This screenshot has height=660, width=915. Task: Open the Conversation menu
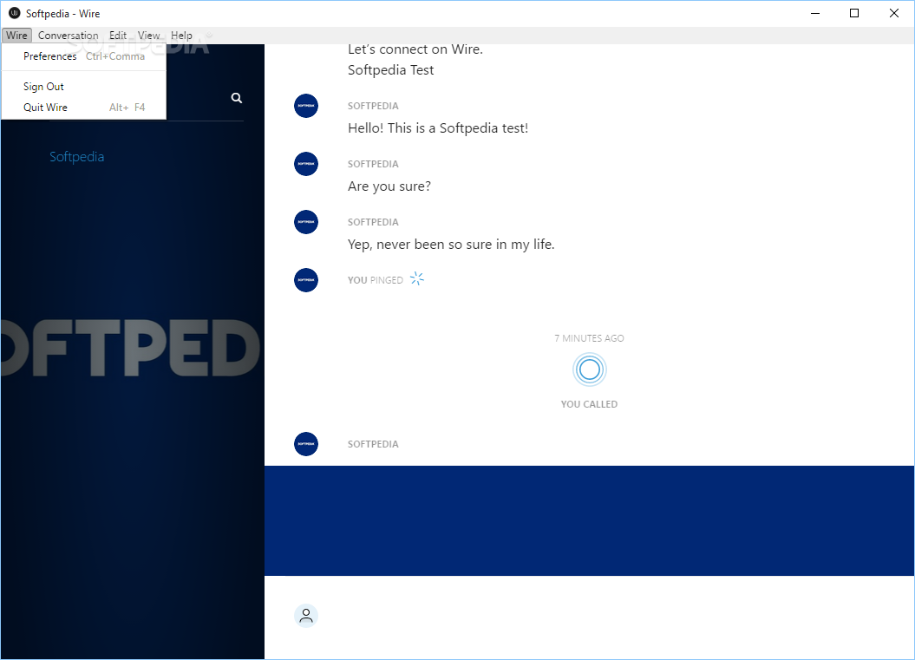pos(69,35)
